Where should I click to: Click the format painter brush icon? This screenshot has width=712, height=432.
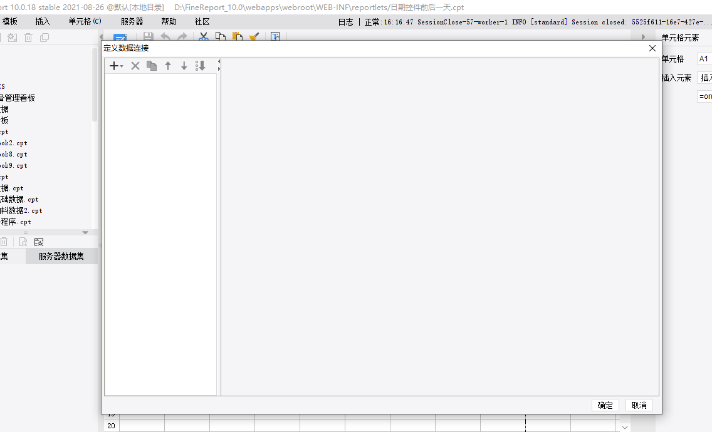point(254,37)
